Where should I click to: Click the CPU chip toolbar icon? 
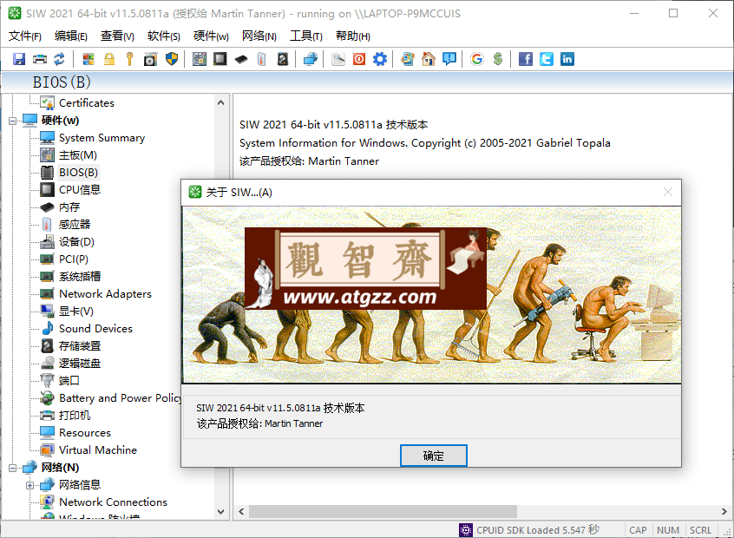[220, 59]
